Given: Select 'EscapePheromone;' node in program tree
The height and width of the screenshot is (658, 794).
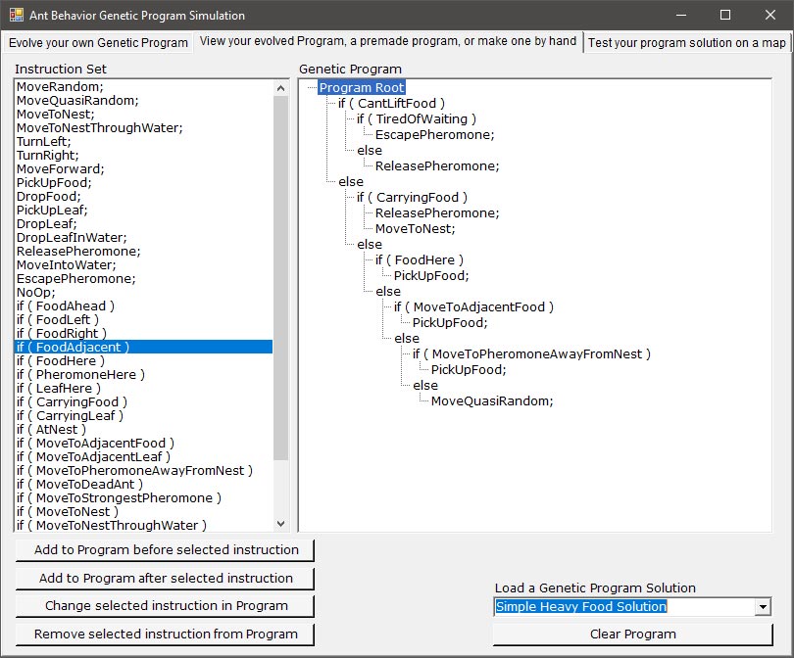Looking at the screenshot, I should 434,134.
